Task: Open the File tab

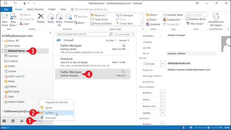Action: (x=6, y=9)
